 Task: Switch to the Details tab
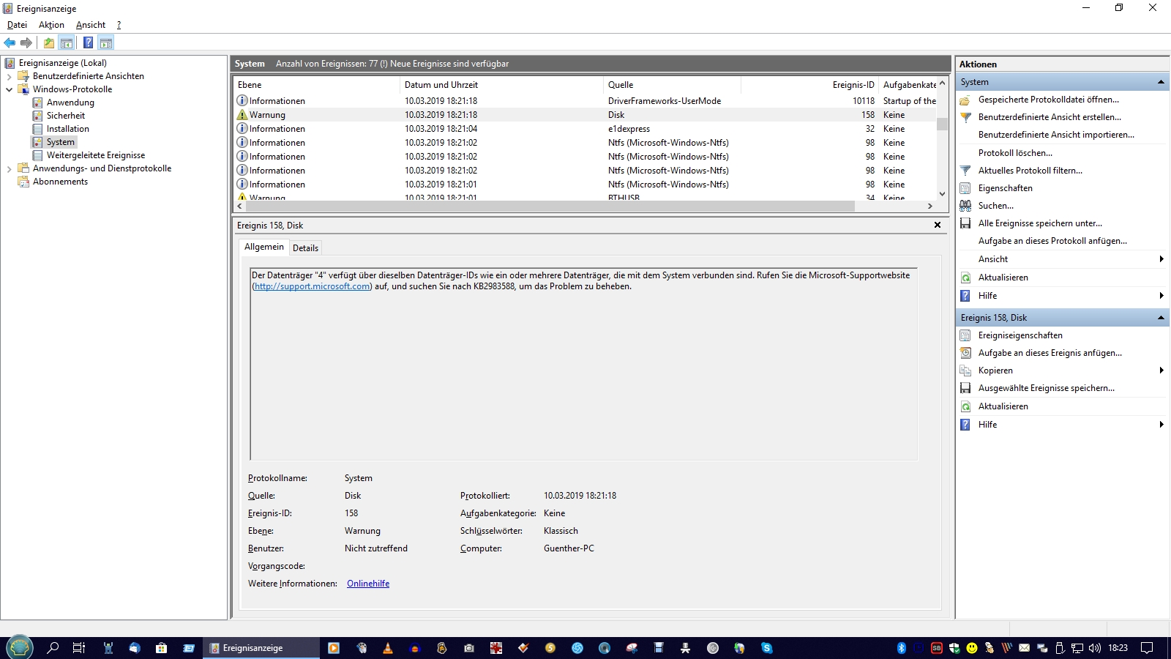(x=305, y=248)
